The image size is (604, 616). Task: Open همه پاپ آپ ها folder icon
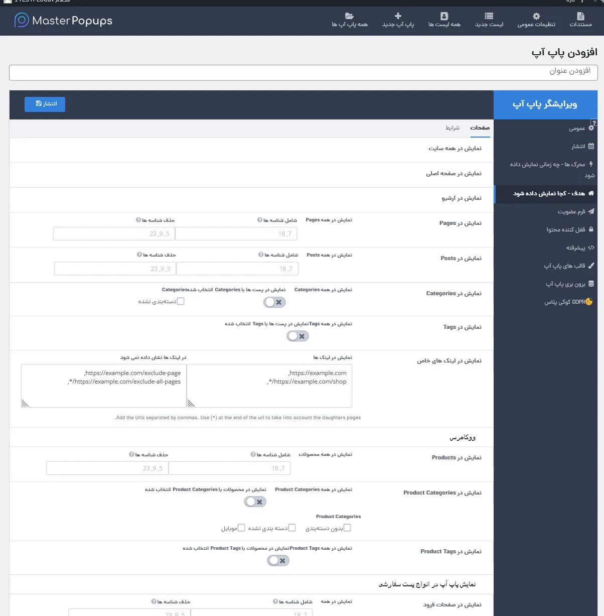tap(350, 16)
